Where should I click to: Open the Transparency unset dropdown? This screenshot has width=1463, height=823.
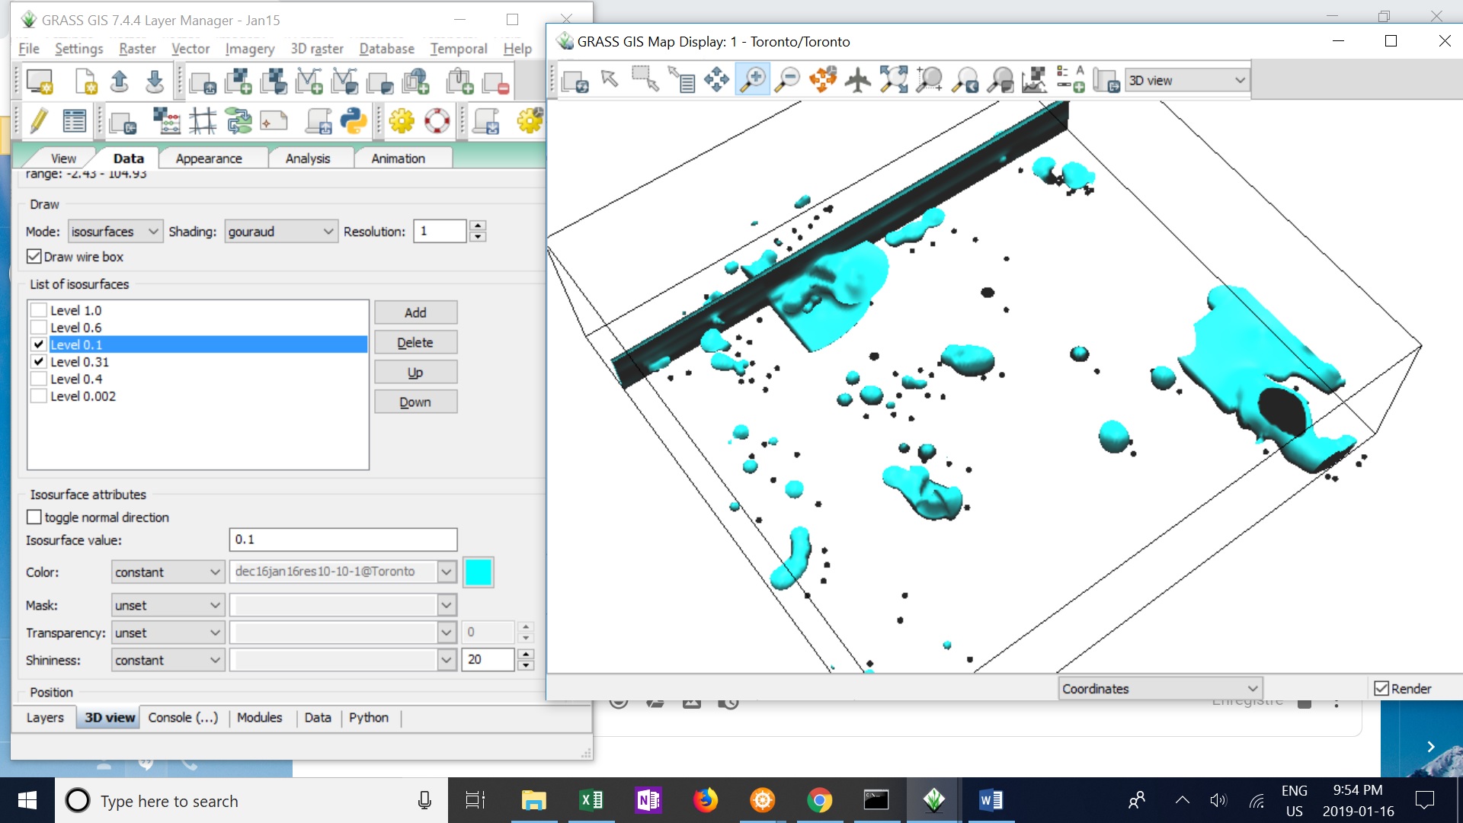coord(168,633)
